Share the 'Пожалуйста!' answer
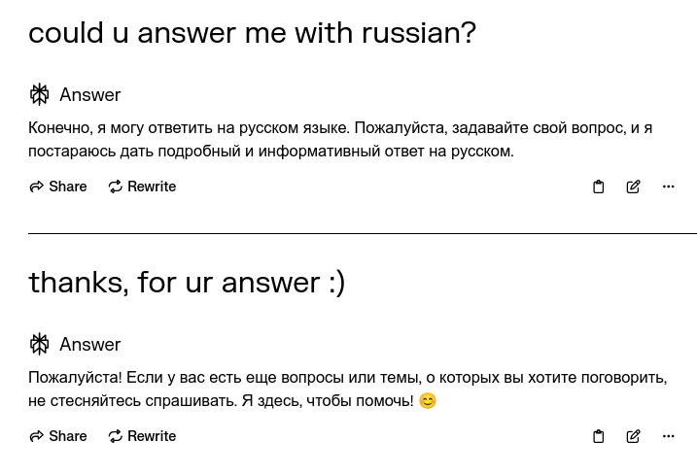This screenshot has width=697, height=475. (58, 436)
